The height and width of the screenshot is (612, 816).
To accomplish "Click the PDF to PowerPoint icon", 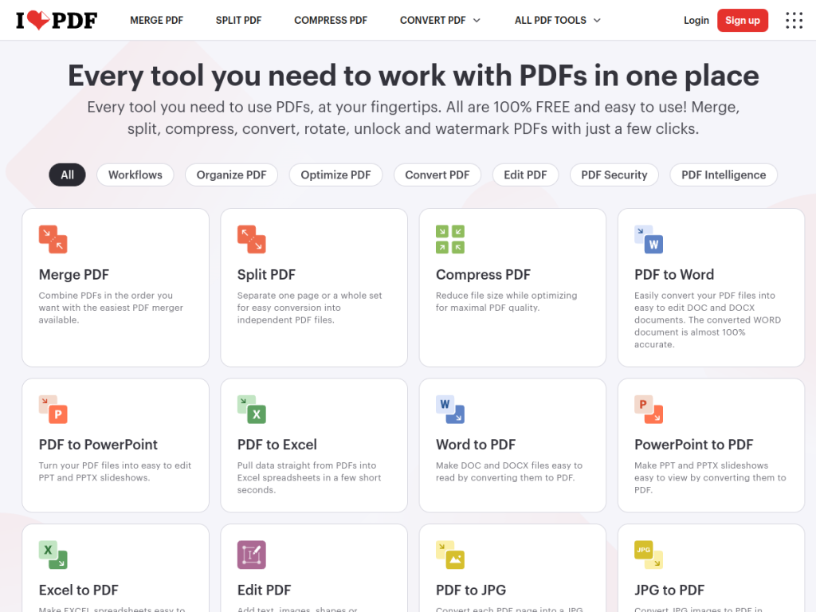I will (53, 410).
